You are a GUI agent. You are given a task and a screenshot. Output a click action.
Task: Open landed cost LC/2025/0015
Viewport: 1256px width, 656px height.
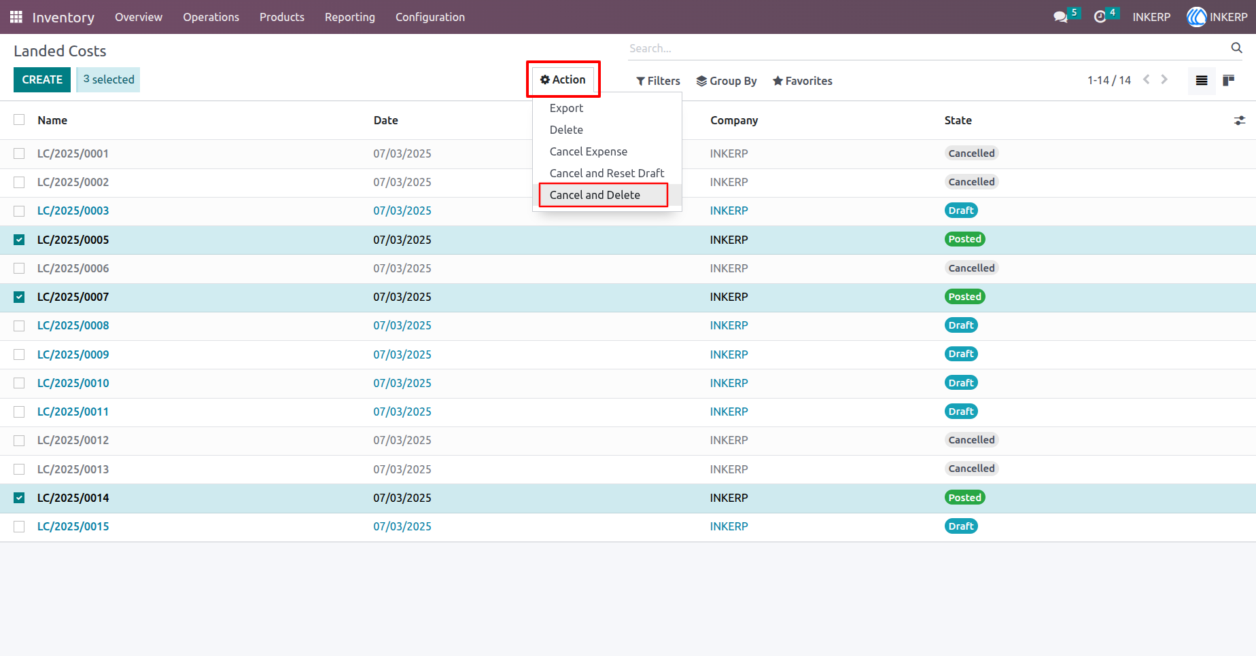[73, 527]
